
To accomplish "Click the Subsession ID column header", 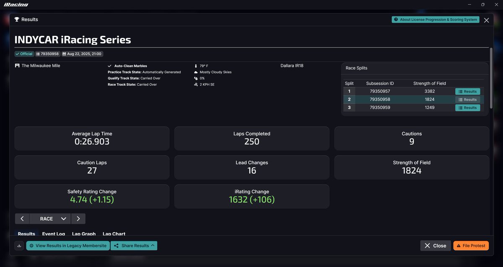I will (380, 83).
